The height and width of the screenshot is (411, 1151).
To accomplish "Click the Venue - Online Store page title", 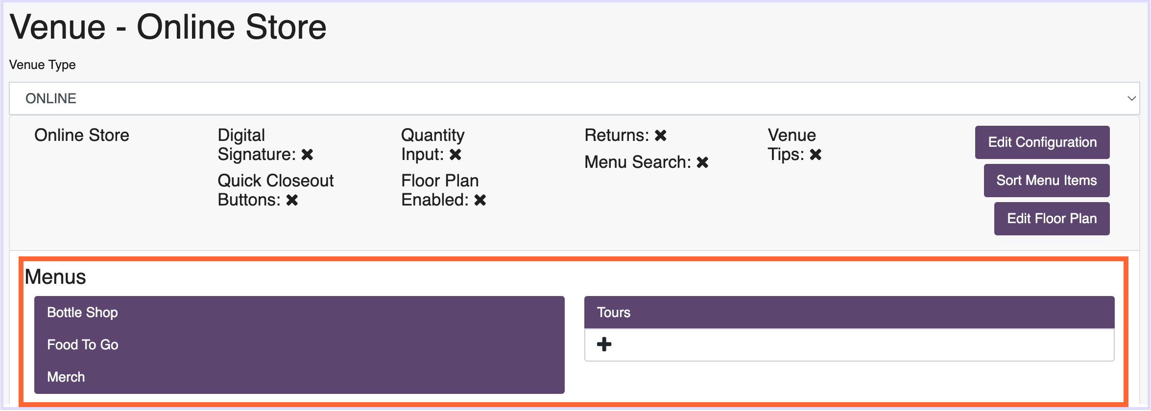I will click(x=168, y=27).
